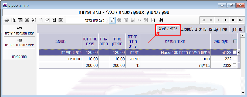Go to the last record with the navigation arrow
The width and height of the screenshot is (247, 97).
coord(241,20)
